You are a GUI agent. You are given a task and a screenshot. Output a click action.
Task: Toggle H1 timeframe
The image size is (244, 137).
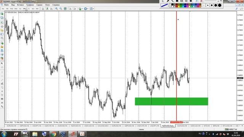[20, 9]
